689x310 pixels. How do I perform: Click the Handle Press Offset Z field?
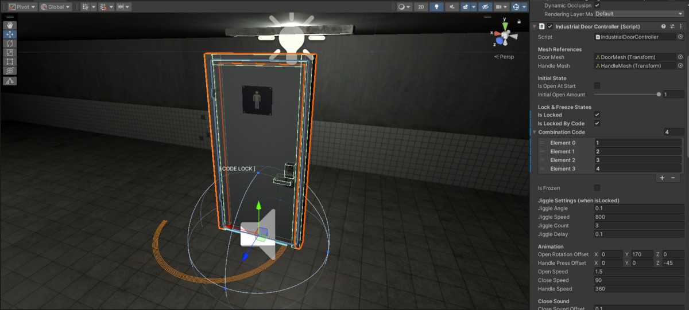673,263
